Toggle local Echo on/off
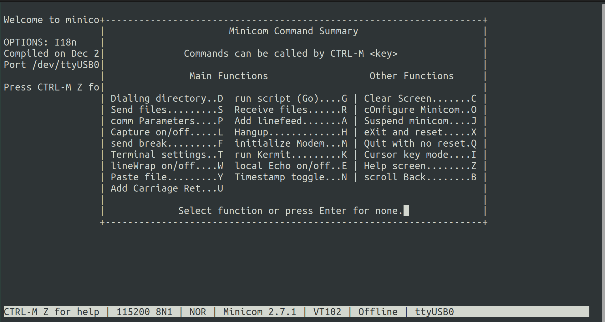 click(290, 165)
